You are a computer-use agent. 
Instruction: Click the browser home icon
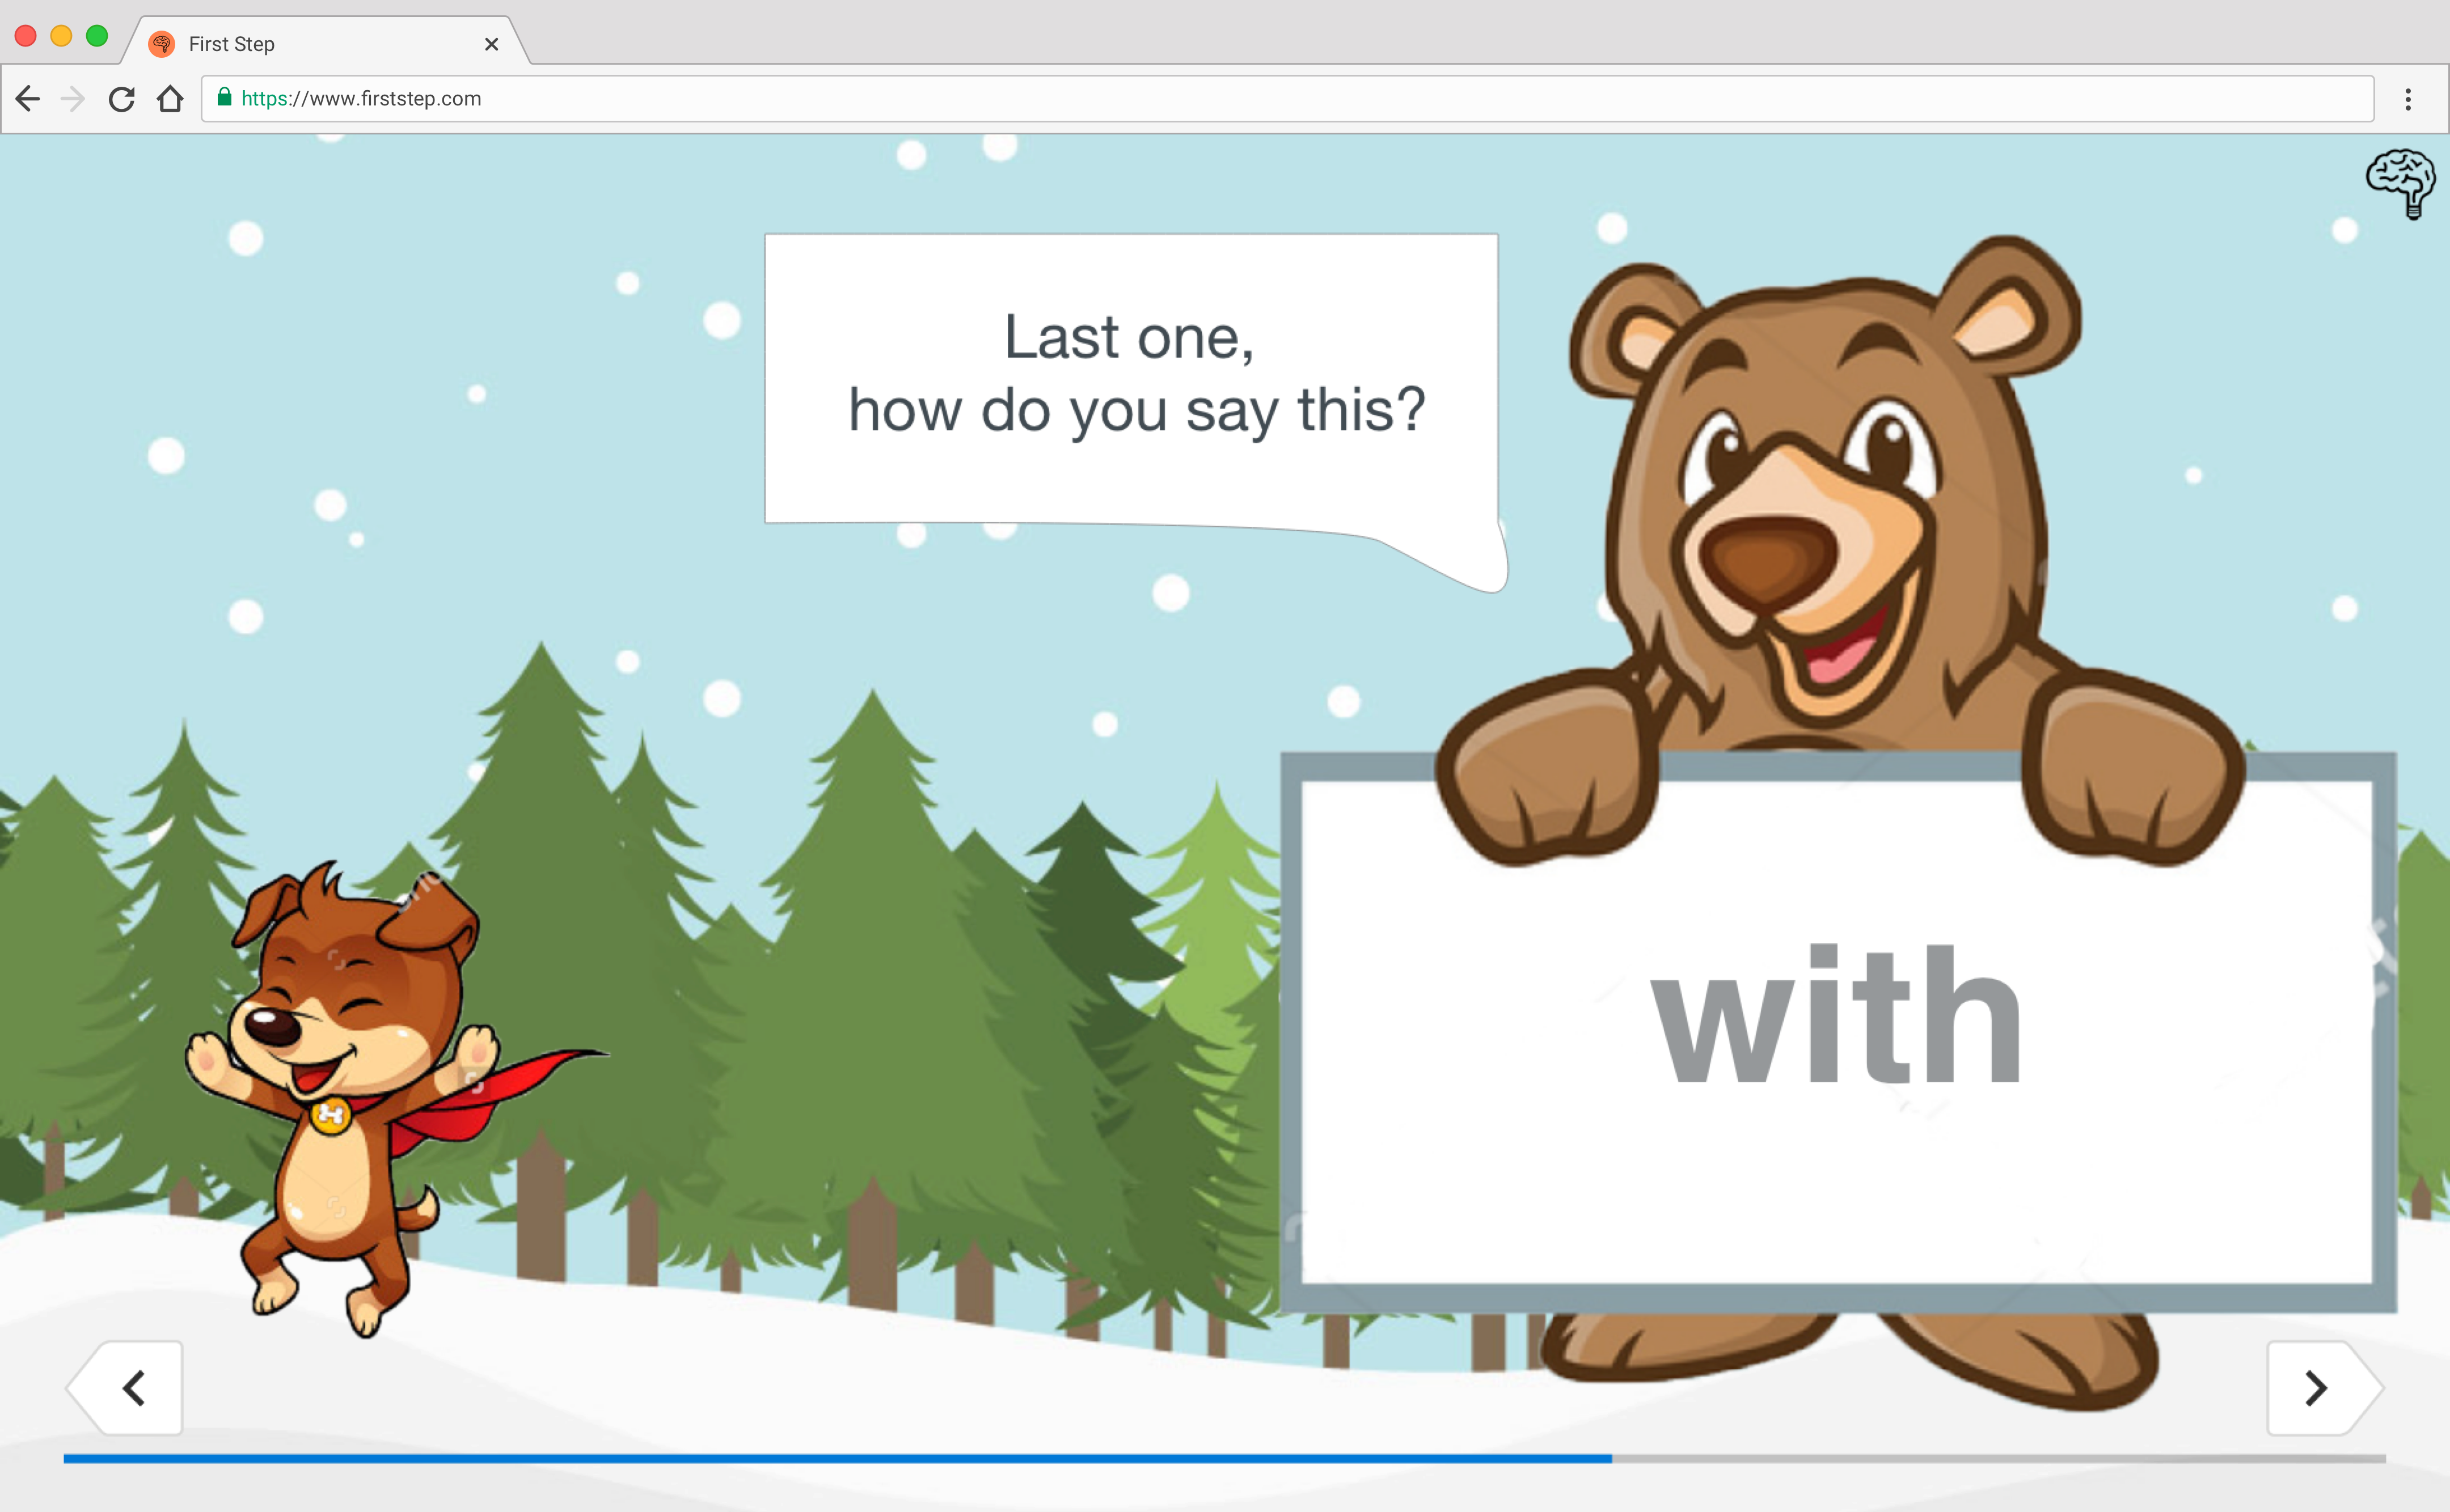(170, 98)
